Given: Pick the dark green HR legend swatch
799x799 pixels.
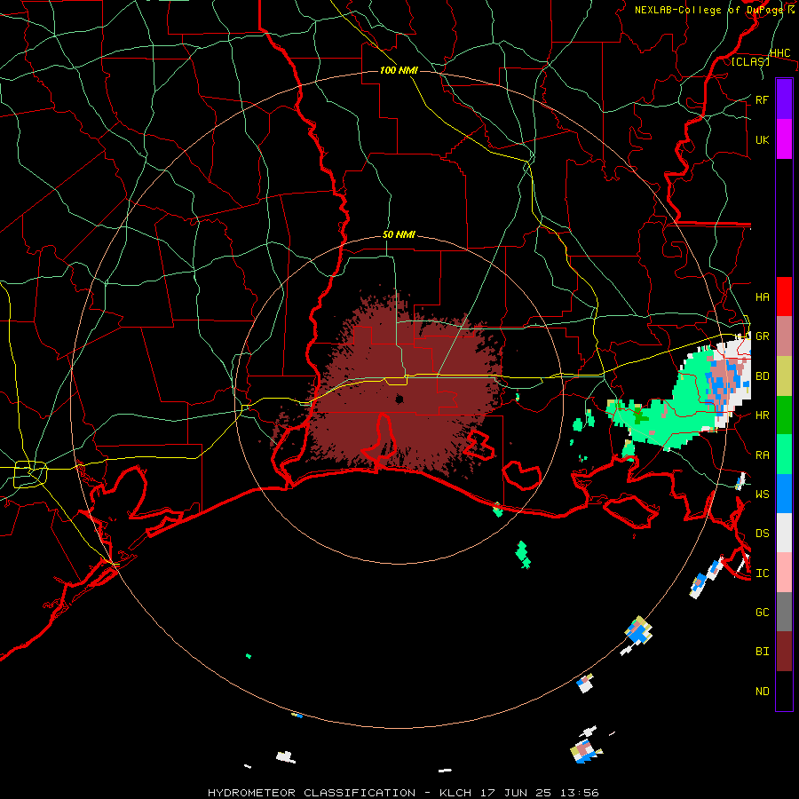Looking at the screenshot, I should [x=784, y=415].
